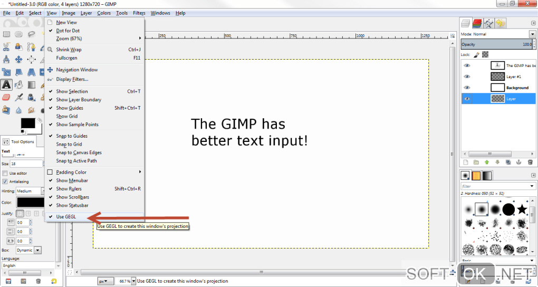
Task: Toggle visibility of selected 'Layer'
Action: tap(467, 99)
